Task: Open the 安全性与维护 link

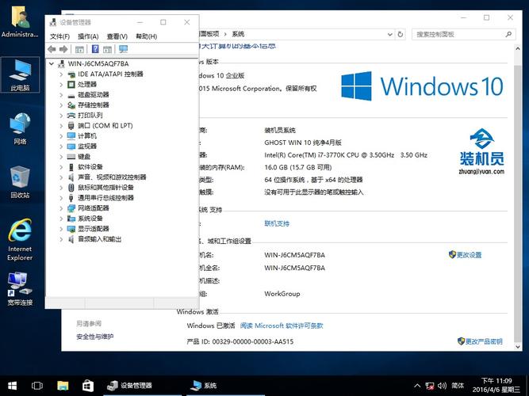Action: tap(95, 337)
